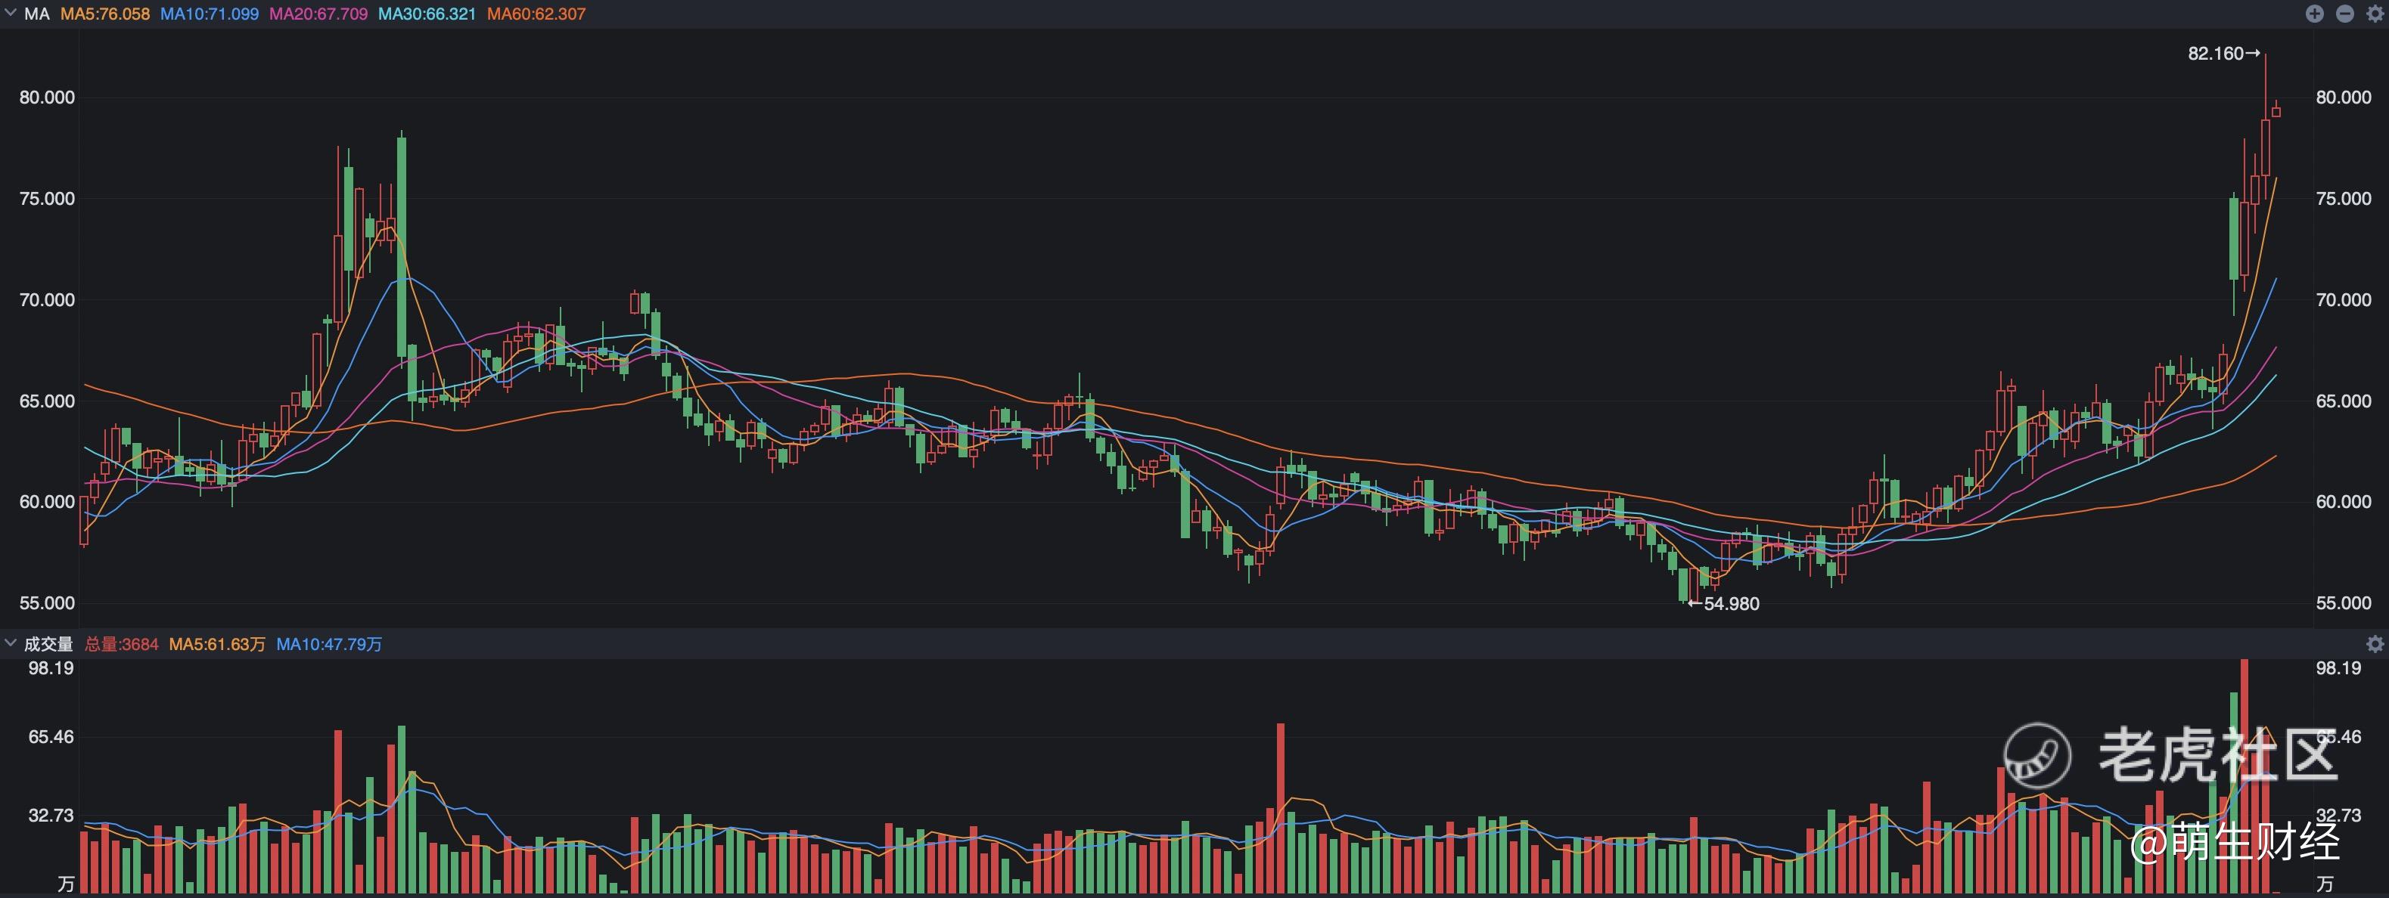This screenshot has height=898, width=2389.
Task: Click MA20:67.709 legend entry
Action: pos(318,14)
